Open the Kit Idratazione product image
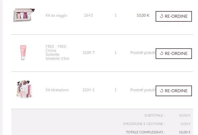The image size is (198, 135). tap(24, 90)
